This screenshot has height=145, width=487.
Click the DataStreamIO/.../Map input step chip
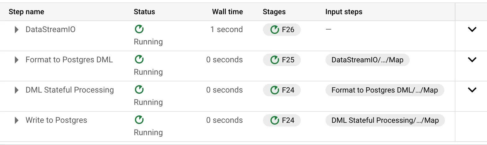pos(367,60)
